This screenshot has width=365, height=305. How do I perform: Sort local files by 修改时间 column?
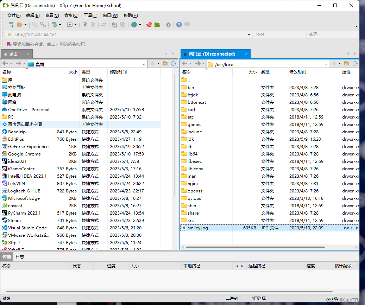pyautogui.click(x=134, y=72)
